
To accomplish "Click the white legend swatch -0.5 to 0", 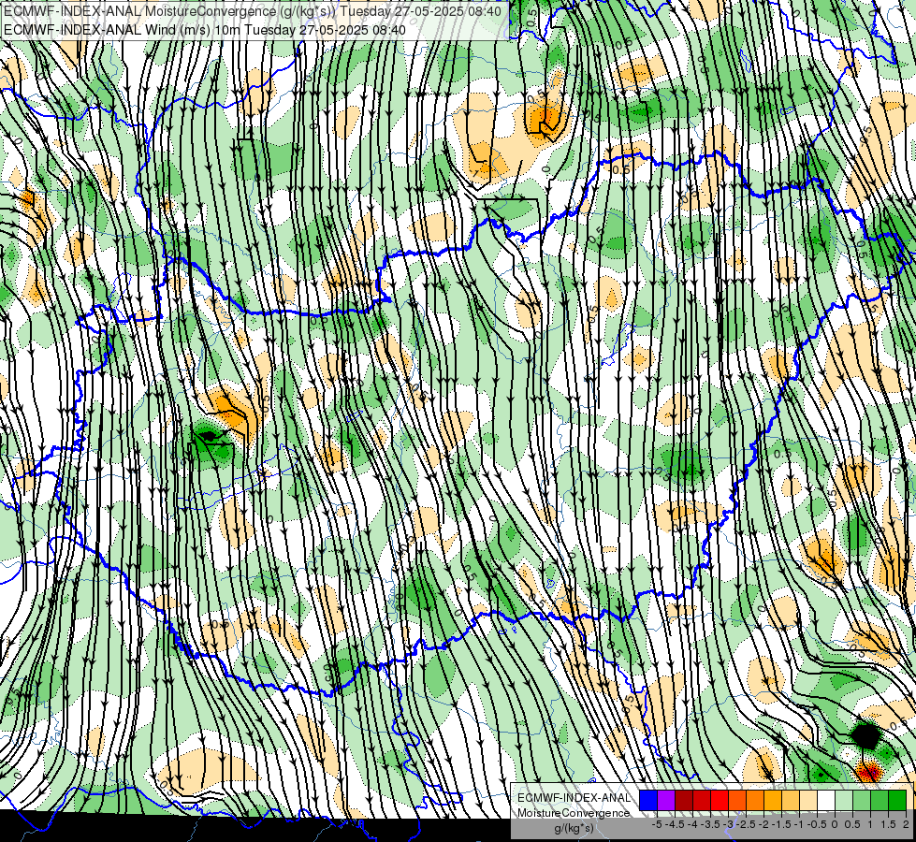I will 826,800.
